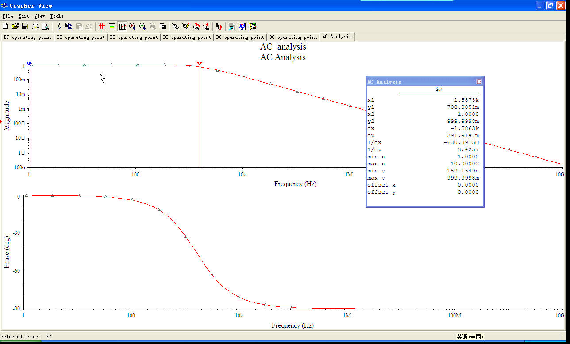570x344 pixels.
Task: Grab the blue cursor marker at 1 Hz
Action: [29, 64]
